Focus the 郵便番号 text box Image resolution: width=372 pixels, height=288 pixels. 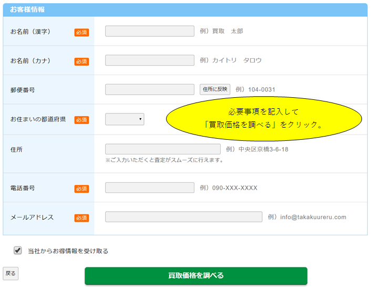[150, 89]
